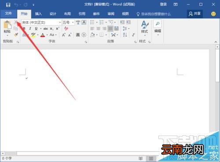Click the Numbering list icon
Screen dimensions: 220x162
point(102,22)
